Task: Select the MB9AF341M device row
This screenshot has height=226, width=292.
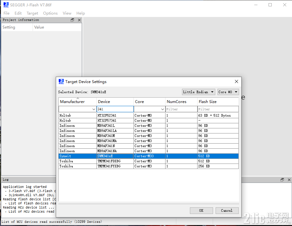Action: point(148,136)
